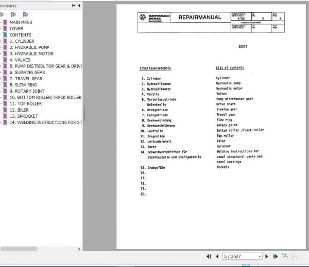Click the bookmark icon beside 2. HYDRAULIC PUMP
Image resolution: width=309 pixels, height=267 pixels.
coord(5,48)
